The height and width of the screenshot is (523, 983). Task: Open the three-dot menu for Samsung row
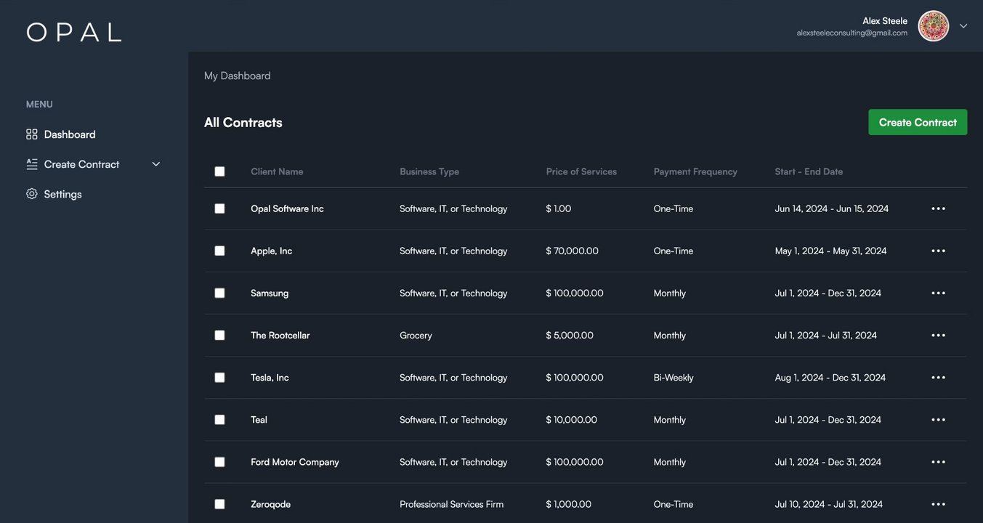[938, 293]
